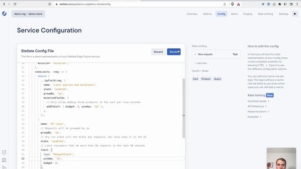This screenshot has height=169, width=301.
Task: Open the Metrics tab
Action: [x=207, y=14]
